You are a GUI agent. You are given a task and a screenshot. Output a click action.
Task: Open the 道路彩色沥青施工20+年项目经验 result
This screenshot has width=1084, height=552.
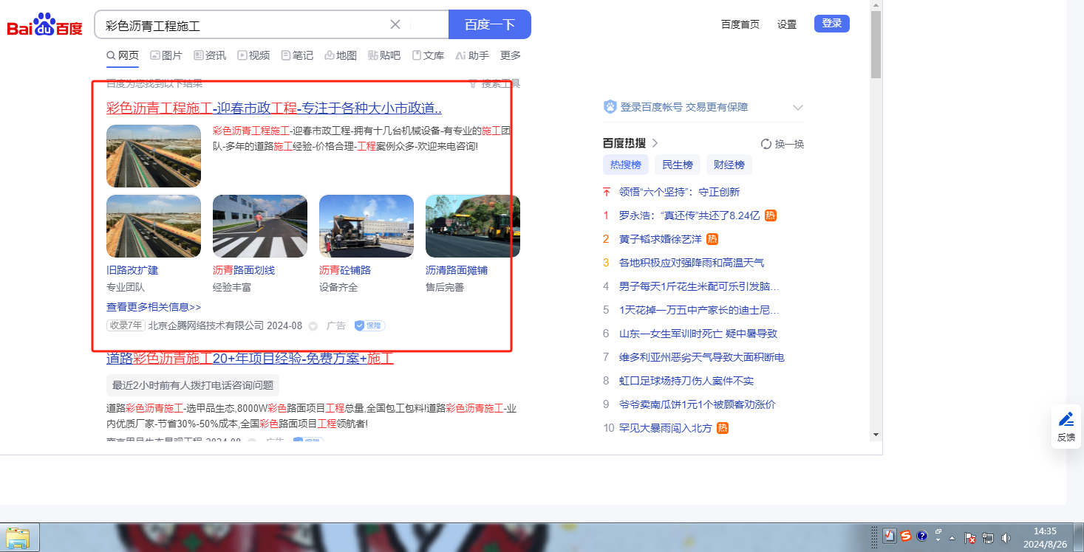coord(250,359)
